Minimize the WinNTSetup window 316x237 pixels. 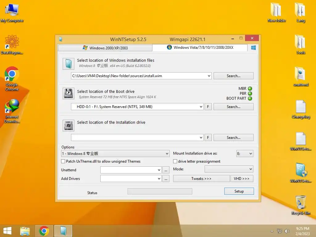(x=233, y=38)
